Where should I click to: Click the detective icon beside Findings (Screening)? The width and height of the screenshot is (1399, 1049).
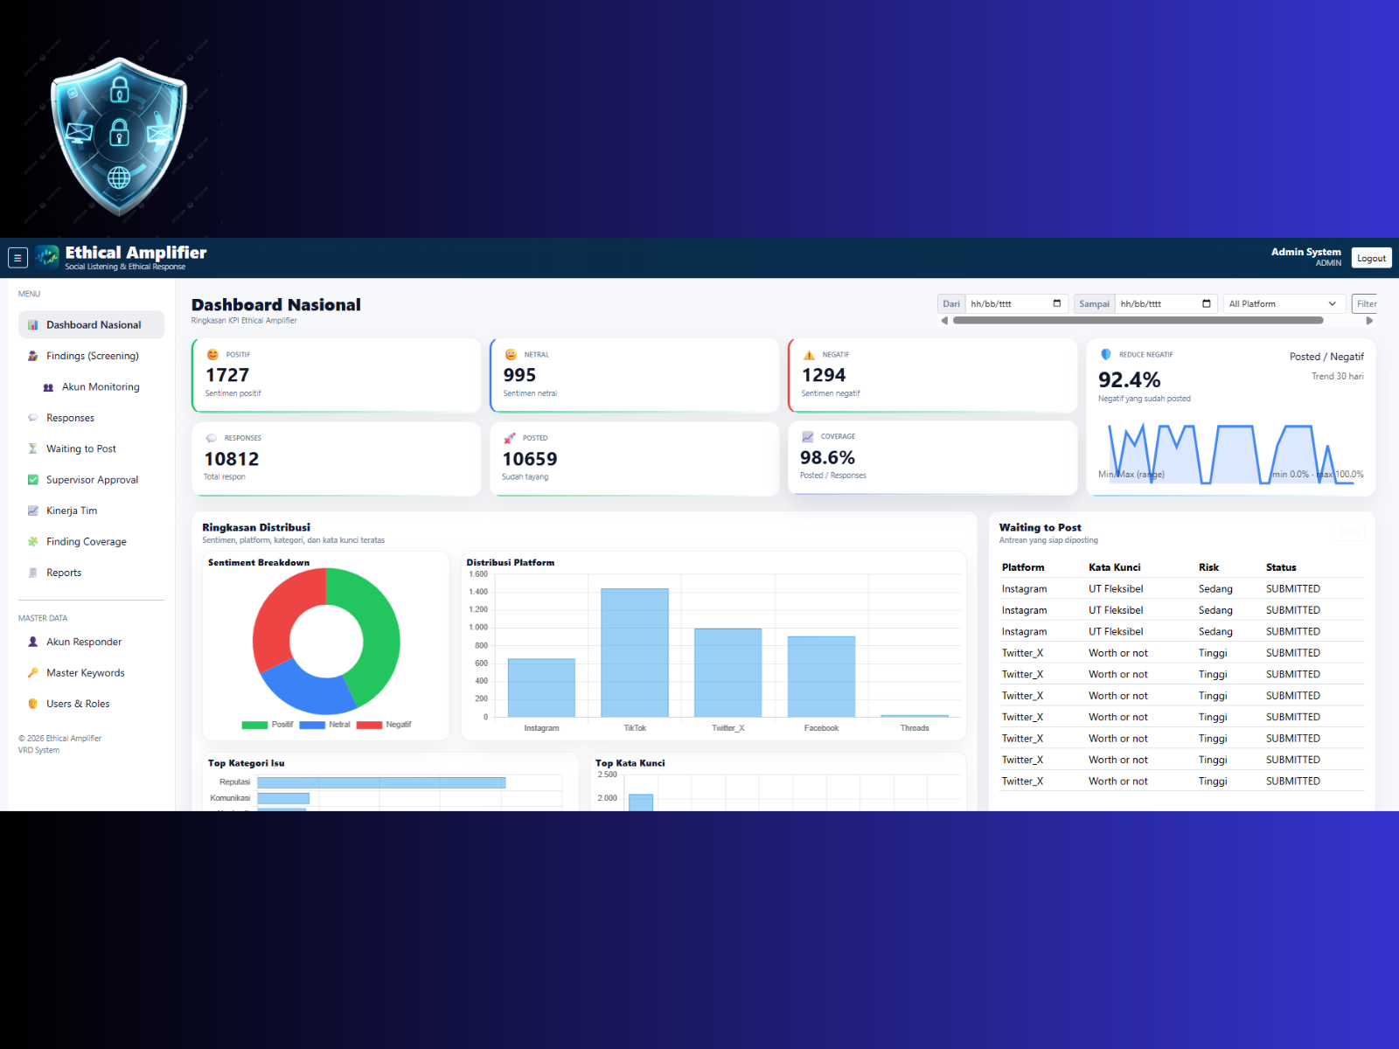pyautogui.click(x=32, y=356)
